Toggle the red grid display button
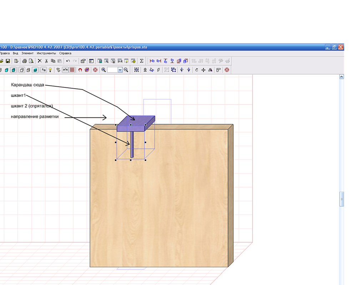Image resolution: width=357 pixels, height=285 pixels. (72, 70)
